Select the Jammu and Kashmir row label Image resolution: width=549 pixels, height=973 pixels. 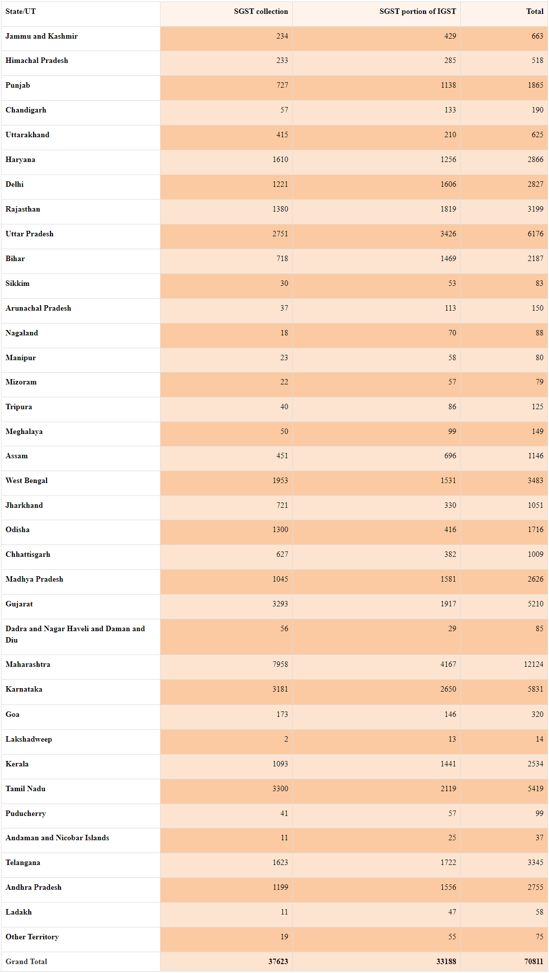42,36
